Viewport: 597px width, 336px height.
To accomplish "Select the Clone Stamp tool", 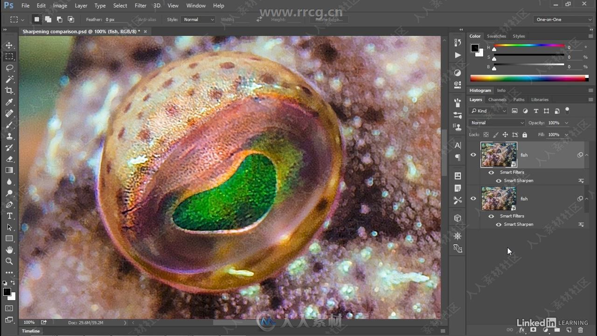I will tap(9, 136).
